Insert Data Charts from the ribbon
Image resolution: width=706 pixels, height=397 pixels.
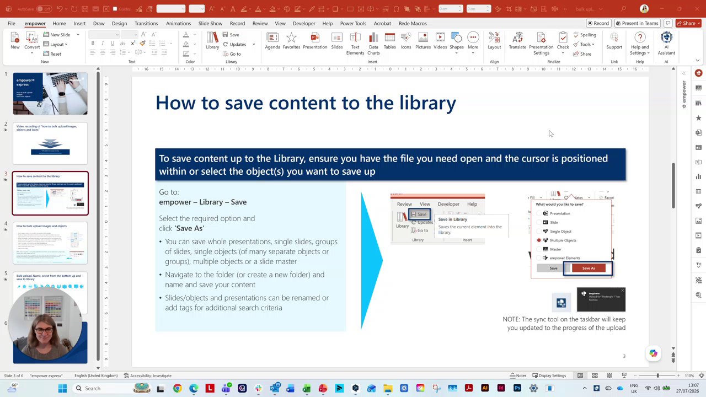[373, 43]
